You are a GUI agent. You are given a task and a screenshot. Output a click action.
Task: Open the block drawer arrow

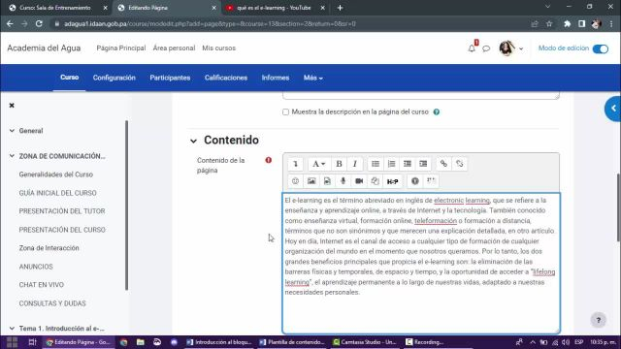(613, 109)
